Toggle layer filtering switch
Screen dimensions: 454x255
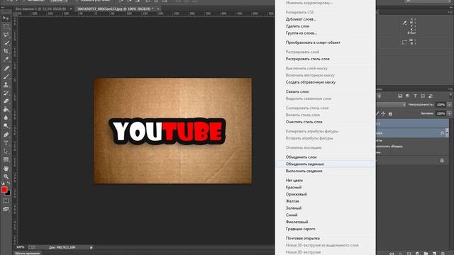(450, 95)
